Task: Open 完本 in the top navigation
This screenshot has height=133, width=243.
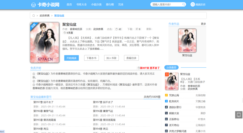Action: click(121, 5)
